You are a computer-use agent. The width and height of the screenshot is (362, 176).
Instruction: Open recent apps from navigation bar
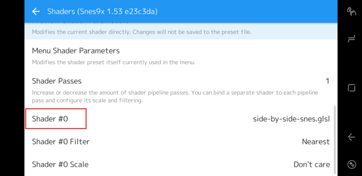(x=351, y=40)
